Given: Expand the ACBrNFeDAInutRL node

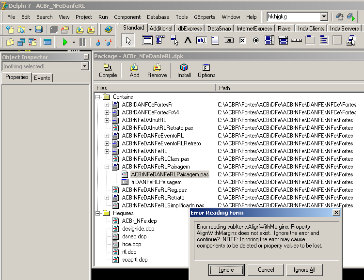Looking at the screenshot, I should (x=107, y=121).
